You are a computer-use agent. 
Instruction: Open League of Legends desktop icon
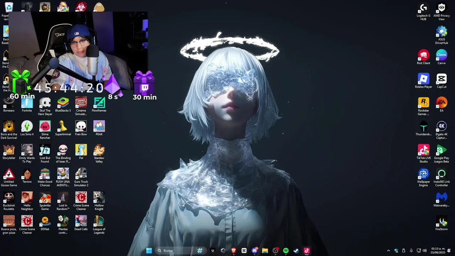pos(99,225)
